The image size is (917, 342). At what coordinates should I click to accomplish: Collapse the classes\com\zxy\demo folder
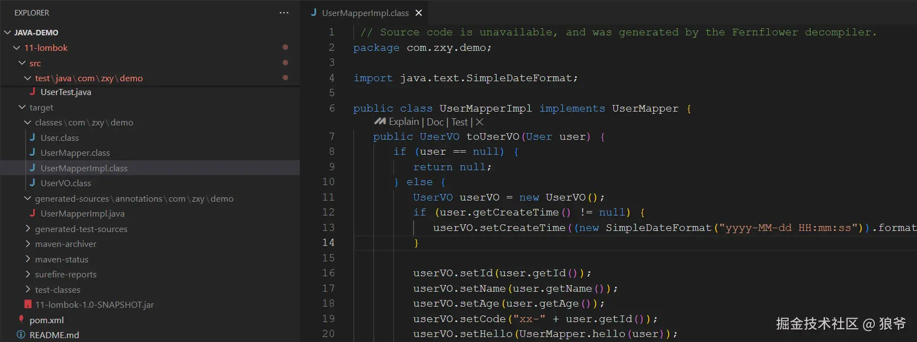[28, 122]
